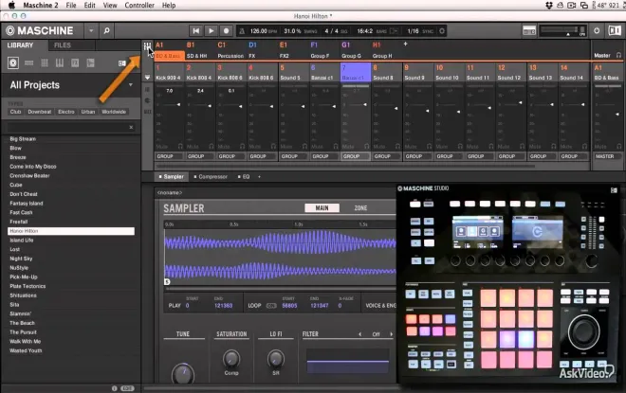Image resolution: width=626 pixels, height=393 pixels.
Task: Filter by Worldwide type tag
Action: pos(114,112)
